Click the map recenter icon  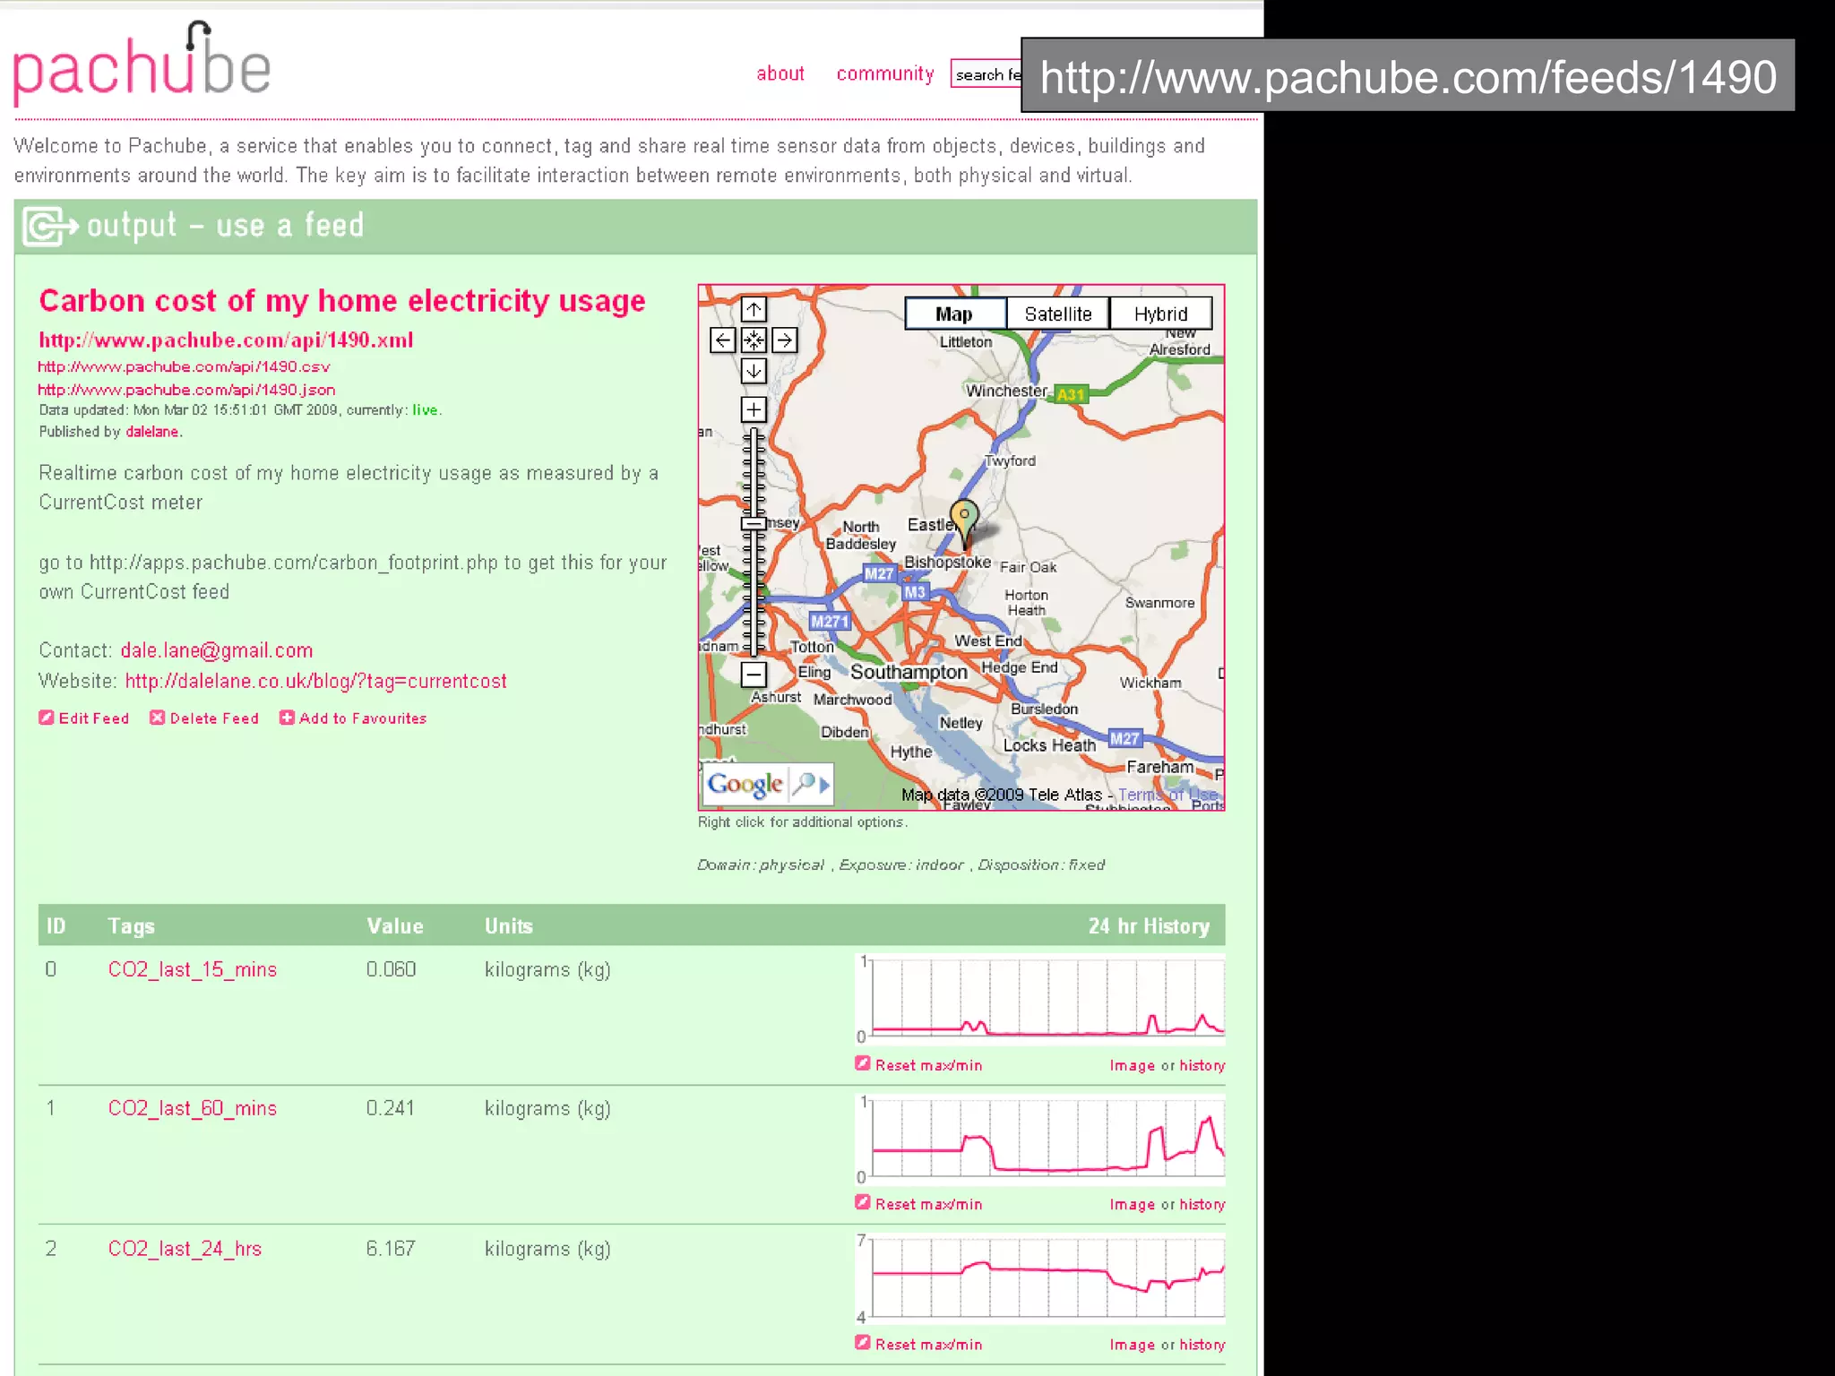point(754,340)
